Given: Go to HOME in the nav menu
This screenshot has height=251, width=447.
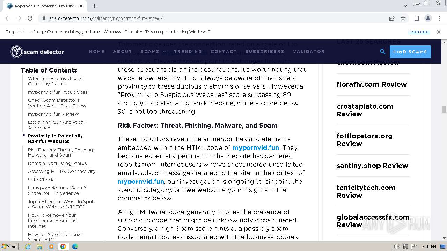Looking at the screenshot, I should [x=97, y=52].
